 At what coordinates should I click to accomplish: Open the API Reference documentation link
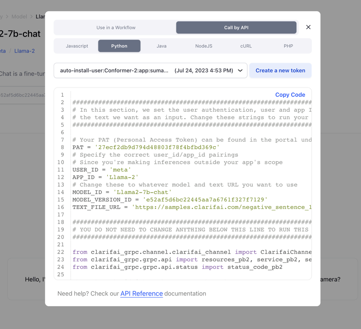click(x=142, y=294)
